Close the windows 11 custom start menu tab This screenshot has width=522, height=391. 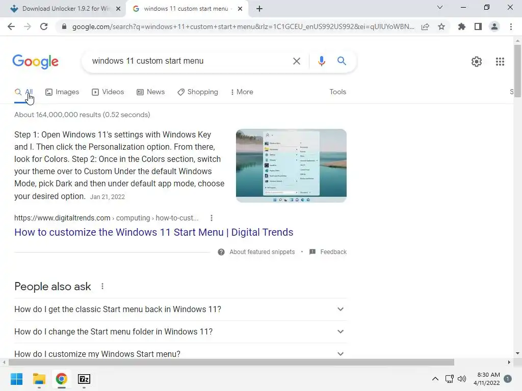point(240,9)
